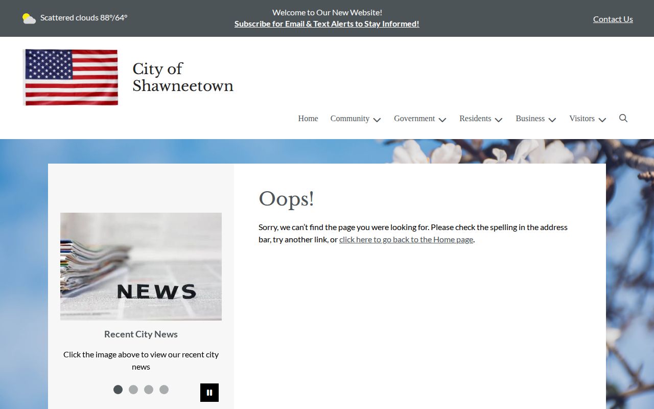Image resolution: width=654 pixels, height=409 pixels.
Task: Open the site search magnifier icon
Action: click(x=623, y=118)
